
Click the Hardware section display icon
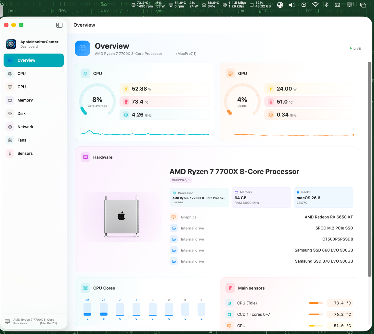click(85, 157)
